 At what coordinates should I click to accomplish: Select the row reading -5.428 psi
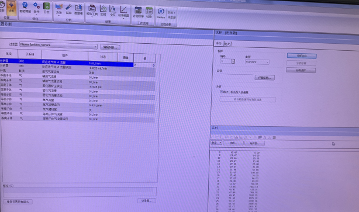(77, 86)
